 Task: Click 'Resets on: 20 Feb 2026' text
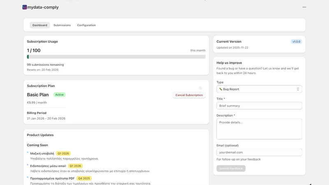pos(43,69)
